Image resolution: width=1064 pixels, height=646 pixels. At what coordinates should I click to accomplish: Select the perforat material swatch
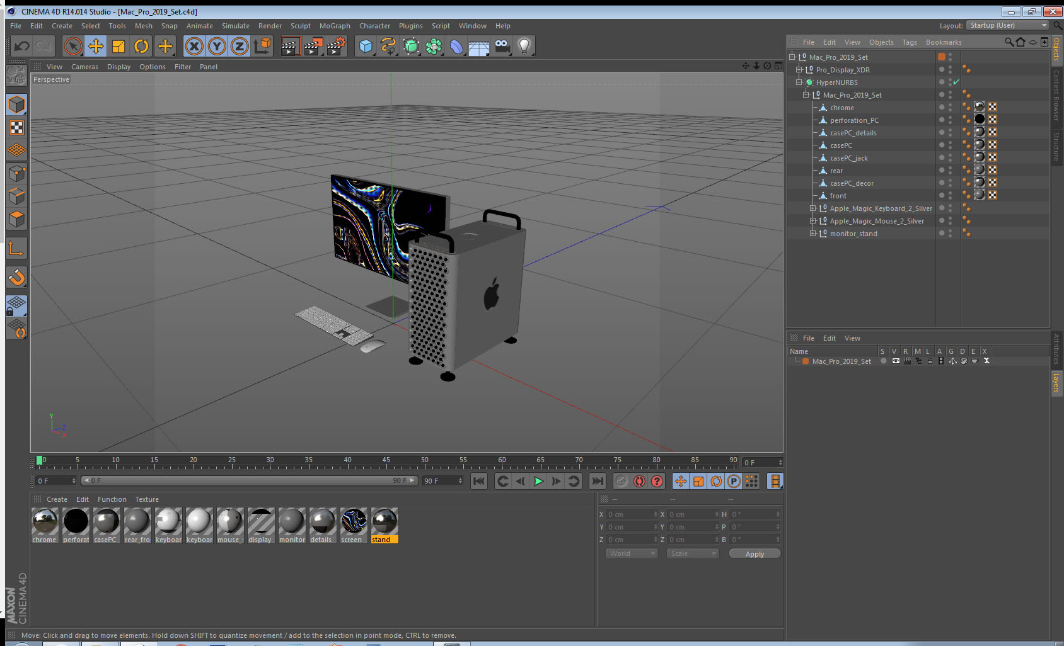point(76,526)
